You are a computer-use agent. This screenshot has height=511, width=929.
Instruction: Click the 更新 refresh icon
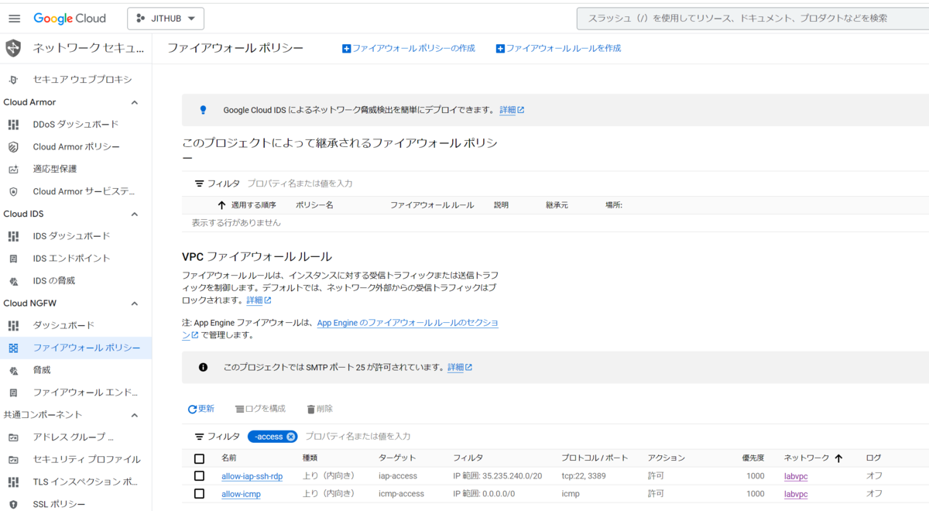click(x=192, y=409)
